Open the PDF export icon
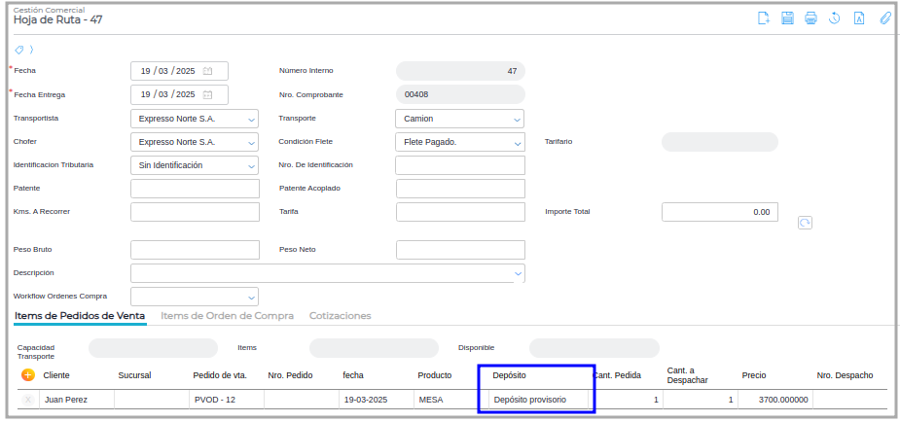The image size is (900, 422). tap(859, 18)
